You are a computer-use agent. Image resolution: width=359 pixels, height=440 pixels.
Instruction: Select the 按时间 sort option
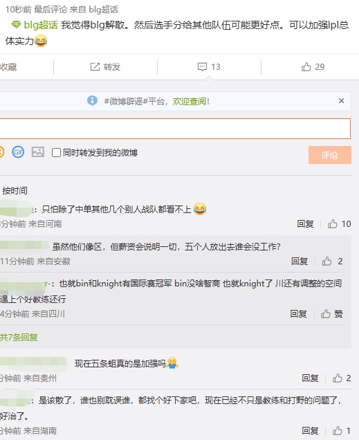[x=15, y=191]
